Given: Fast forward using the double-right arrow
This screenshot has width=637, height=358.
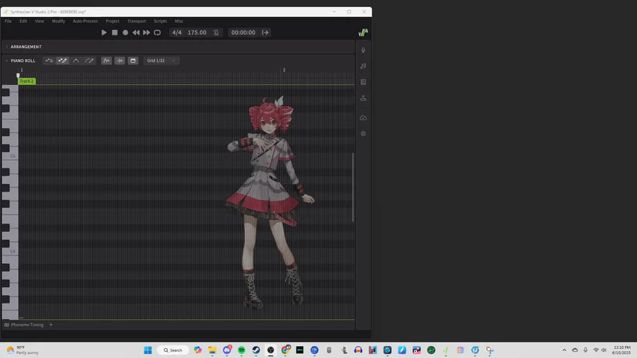Looking at the screenshot, I should pos(147,33).
